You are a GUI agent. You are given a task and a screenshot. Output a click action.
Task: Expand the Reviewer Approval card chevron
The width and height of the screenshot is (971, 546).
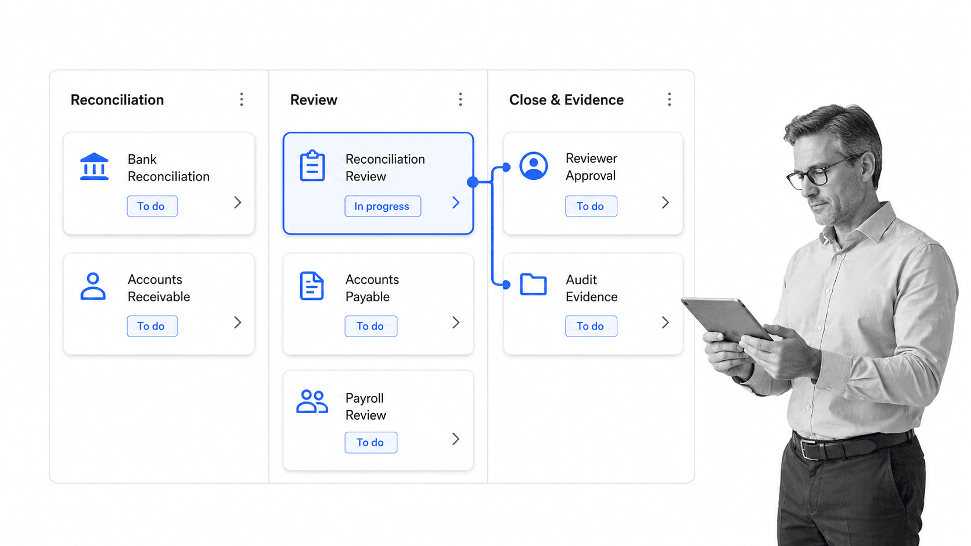pyautogui.click(x=666, y=203)
